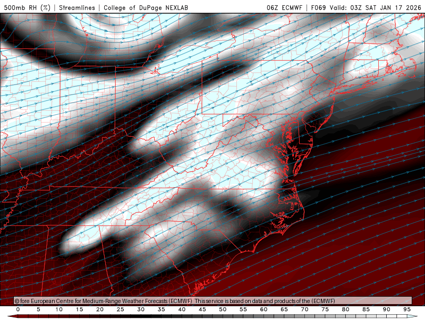
Task: Click the 0 label on the color scale
Action: coord(18,309)
